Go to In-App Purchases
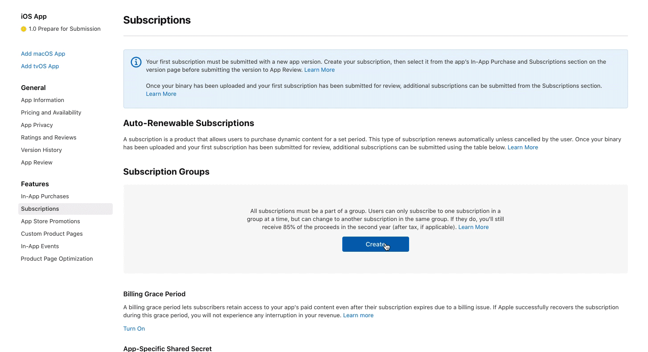The height and width of the screenshot is (352, 648). point(45,196)
